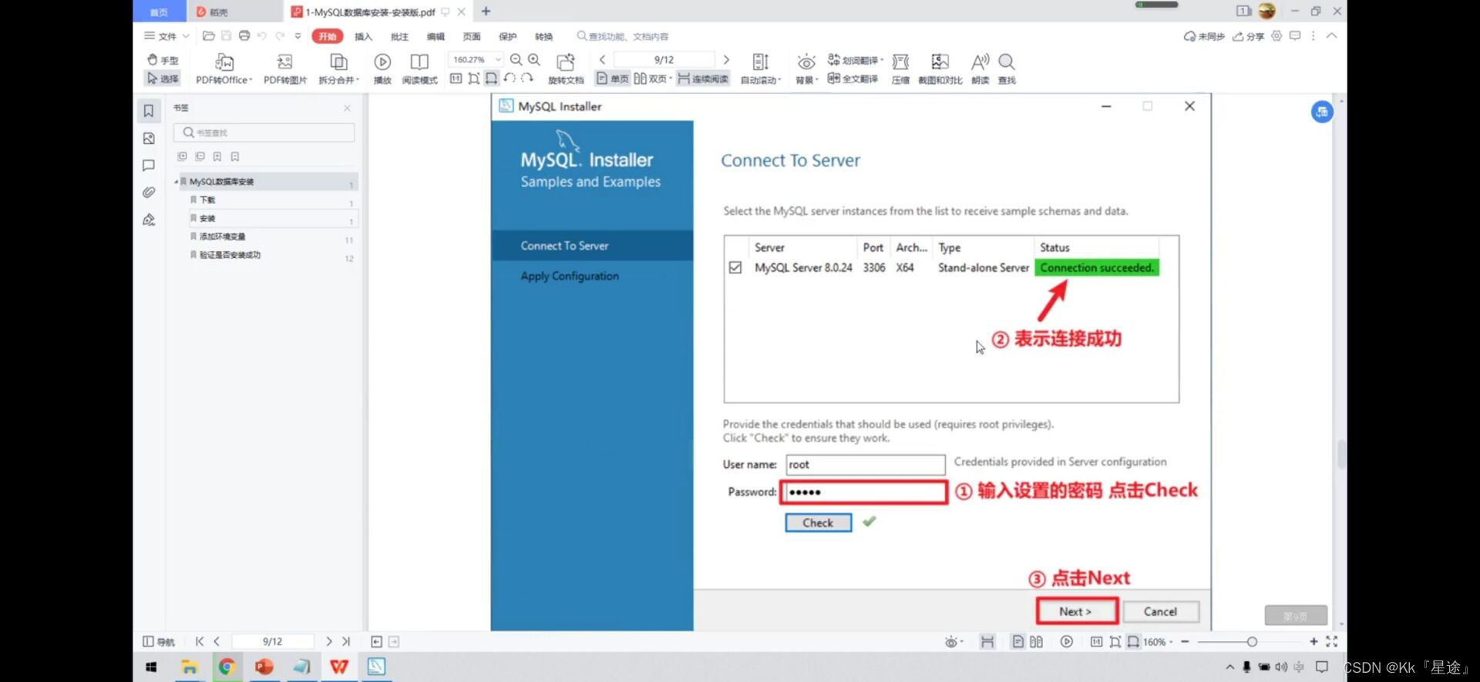Viewport: 1480px width, 682px height.
Task: Toggle MySQL Server 8.0.24 checkbox
Action: click(735, 268)
